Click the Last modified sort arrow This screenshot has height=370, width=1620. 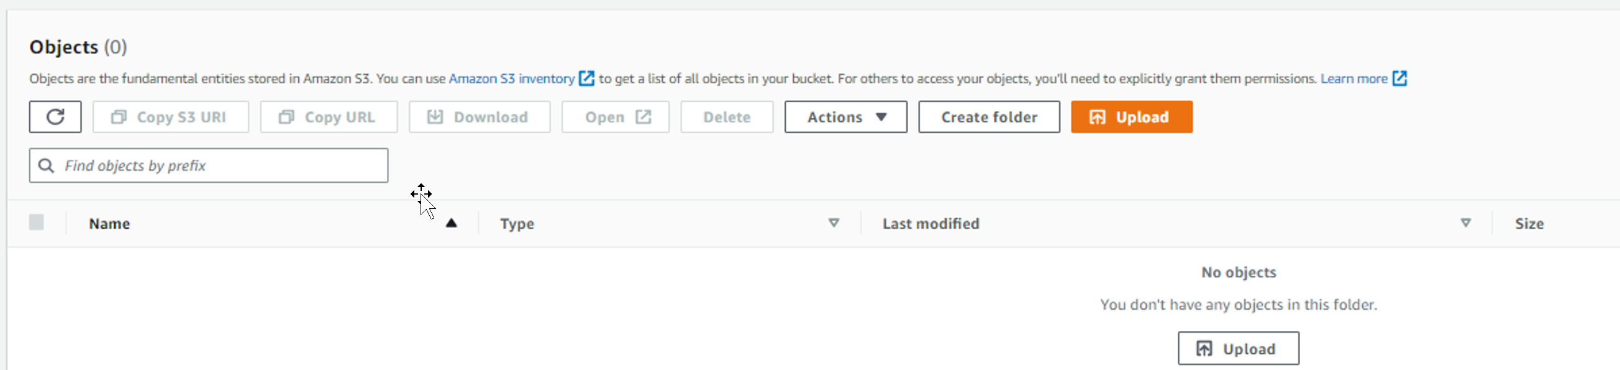(1465, 223)
